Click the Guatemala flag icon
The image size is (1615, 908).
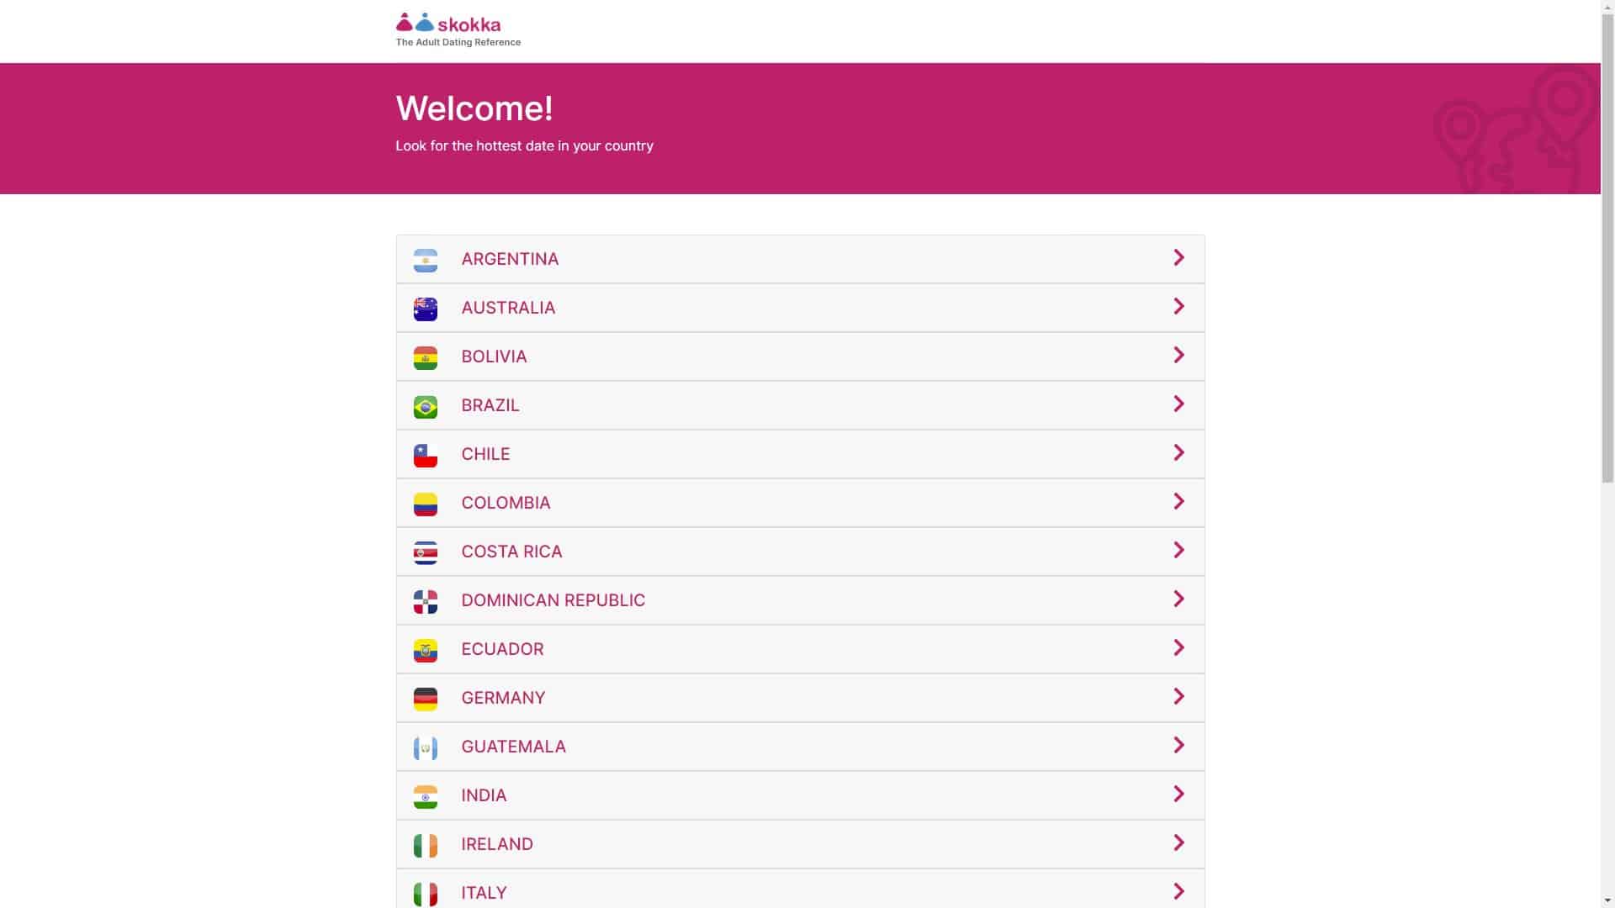[426, 747]
